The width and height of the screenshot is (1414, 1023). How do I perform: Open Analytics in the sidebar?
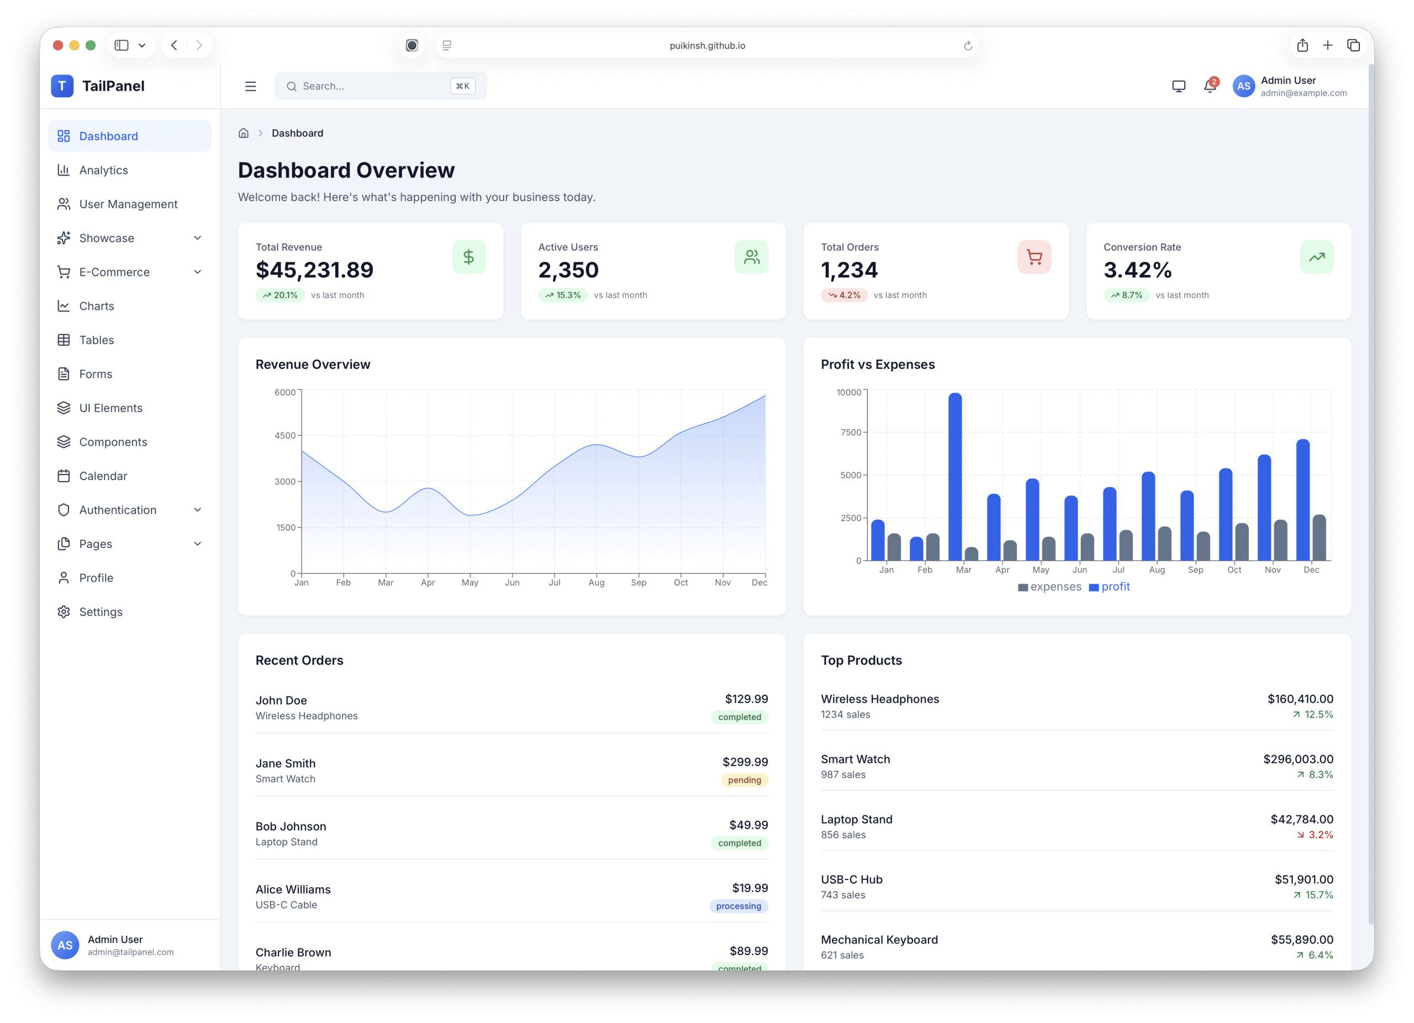point(103,170)
